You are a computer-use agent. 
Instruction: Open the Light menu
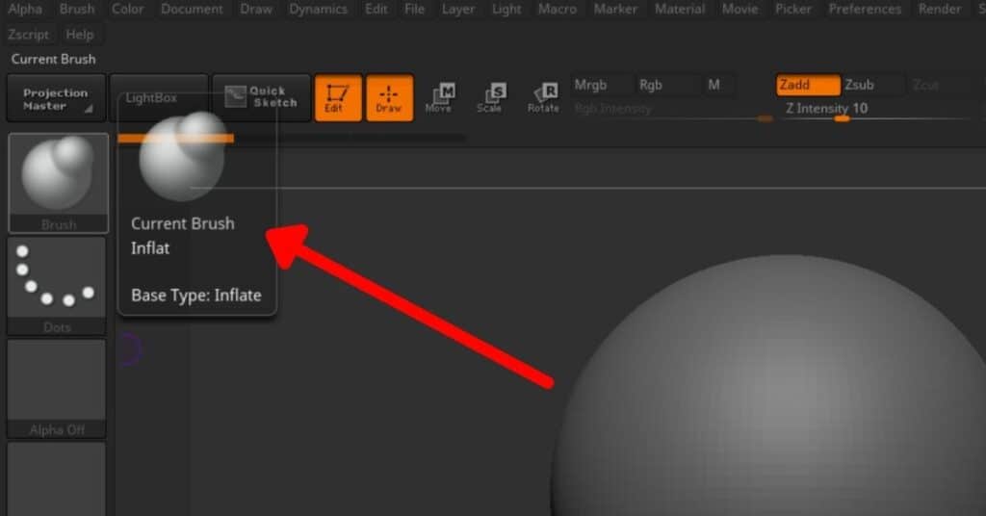(506, 9)
